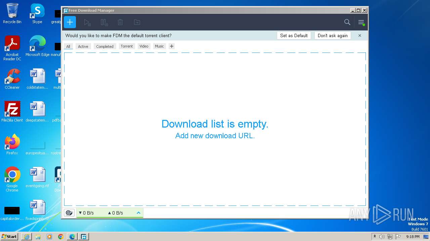
Task: Click the Move to folder toolbar icon
Action: coord(137,22)
